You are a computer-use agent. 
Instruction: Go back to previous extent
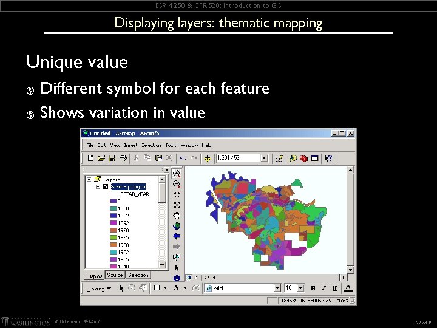tap(177, 236)
